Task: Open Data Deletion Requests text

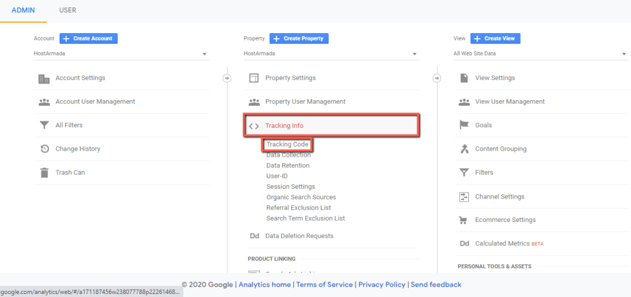Action: point(299,236)
